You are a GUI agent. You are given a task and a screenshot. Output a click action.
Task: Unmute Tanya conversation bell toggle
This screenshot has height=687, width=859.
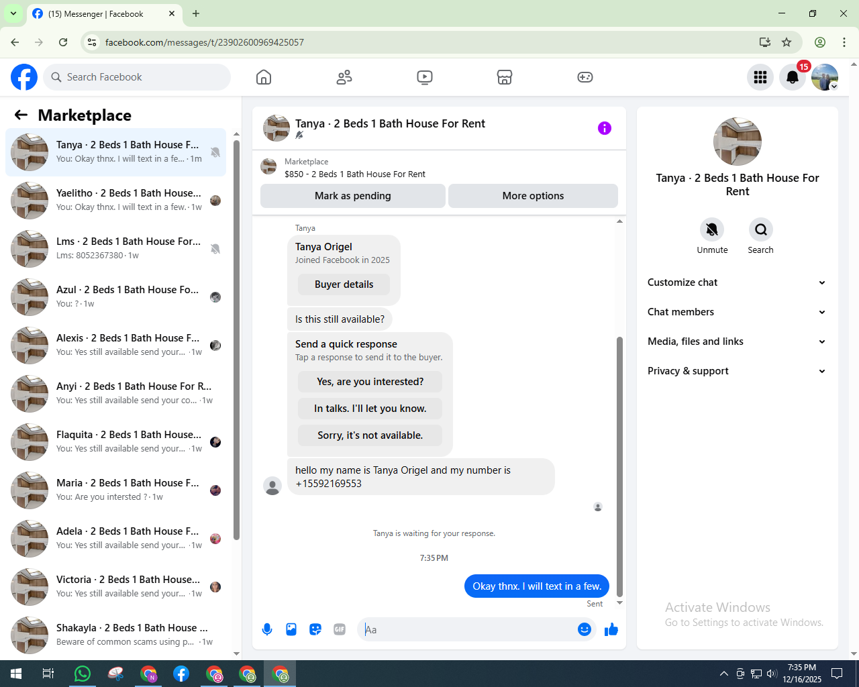coord(712,230)
